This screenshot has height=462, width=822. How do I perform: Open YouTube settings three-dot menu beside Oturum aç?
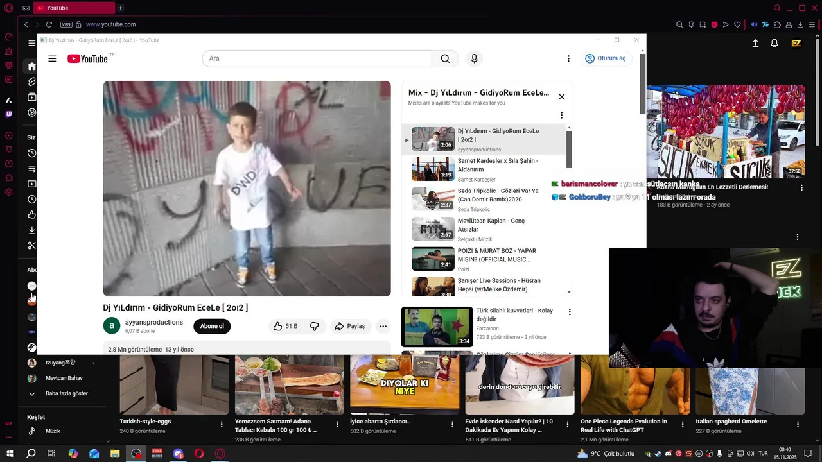(568, 58)
